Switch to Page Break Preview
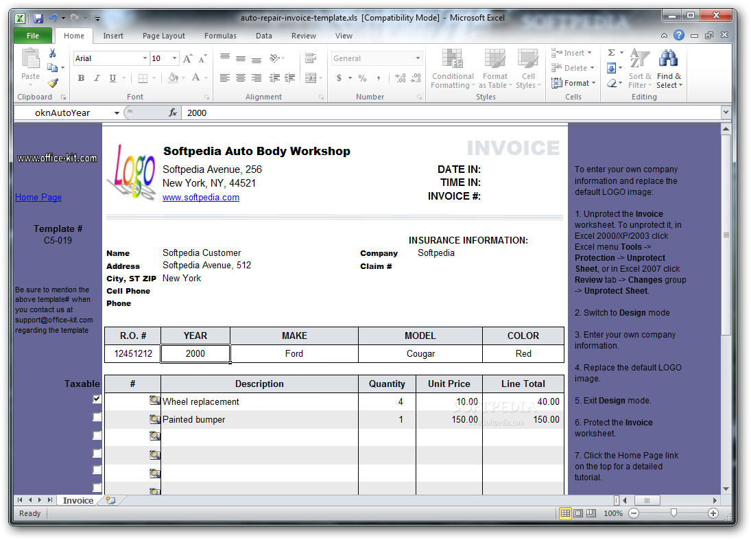 pos(591,513)
